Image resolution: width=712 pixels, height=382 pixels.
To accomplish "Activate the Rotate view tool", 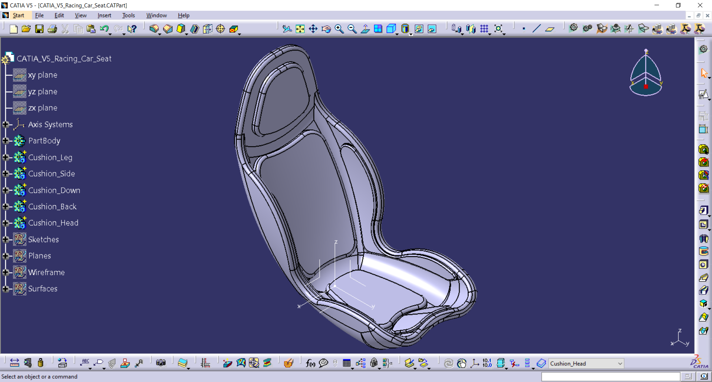I will [326, 29].
